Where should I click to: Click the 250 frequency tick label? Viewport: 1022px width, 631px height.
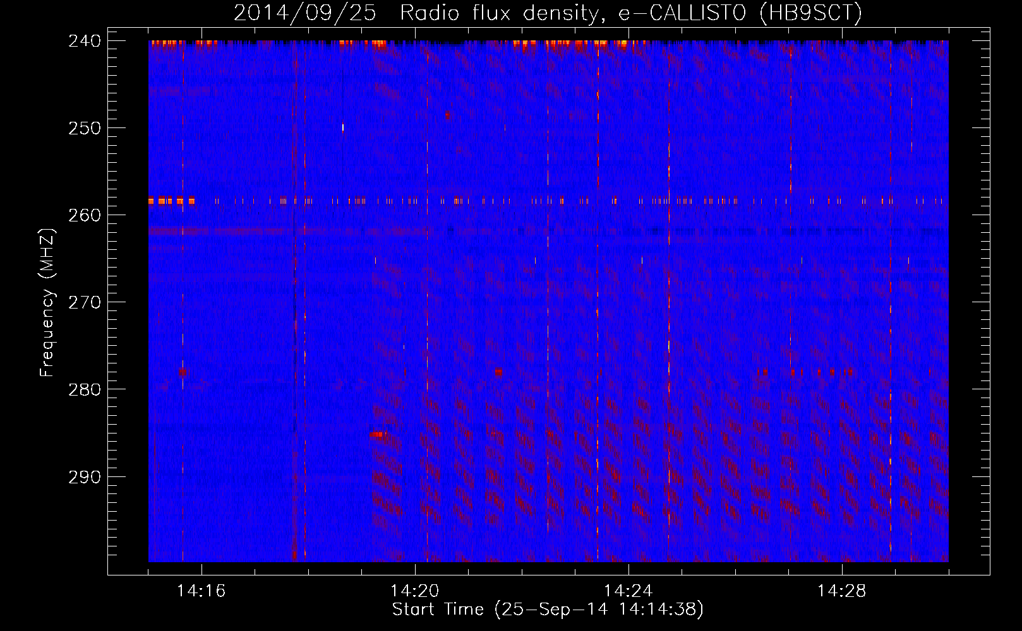(85, 128)
